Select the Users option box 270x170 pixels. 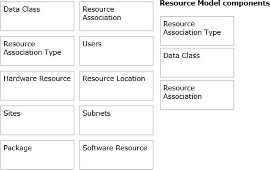pos(116,51)
